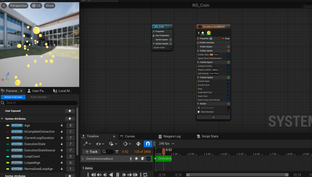312x177 pixels.
Task: Expand the OmnidirectionalBurst timeline track
Action: point(83,159)
